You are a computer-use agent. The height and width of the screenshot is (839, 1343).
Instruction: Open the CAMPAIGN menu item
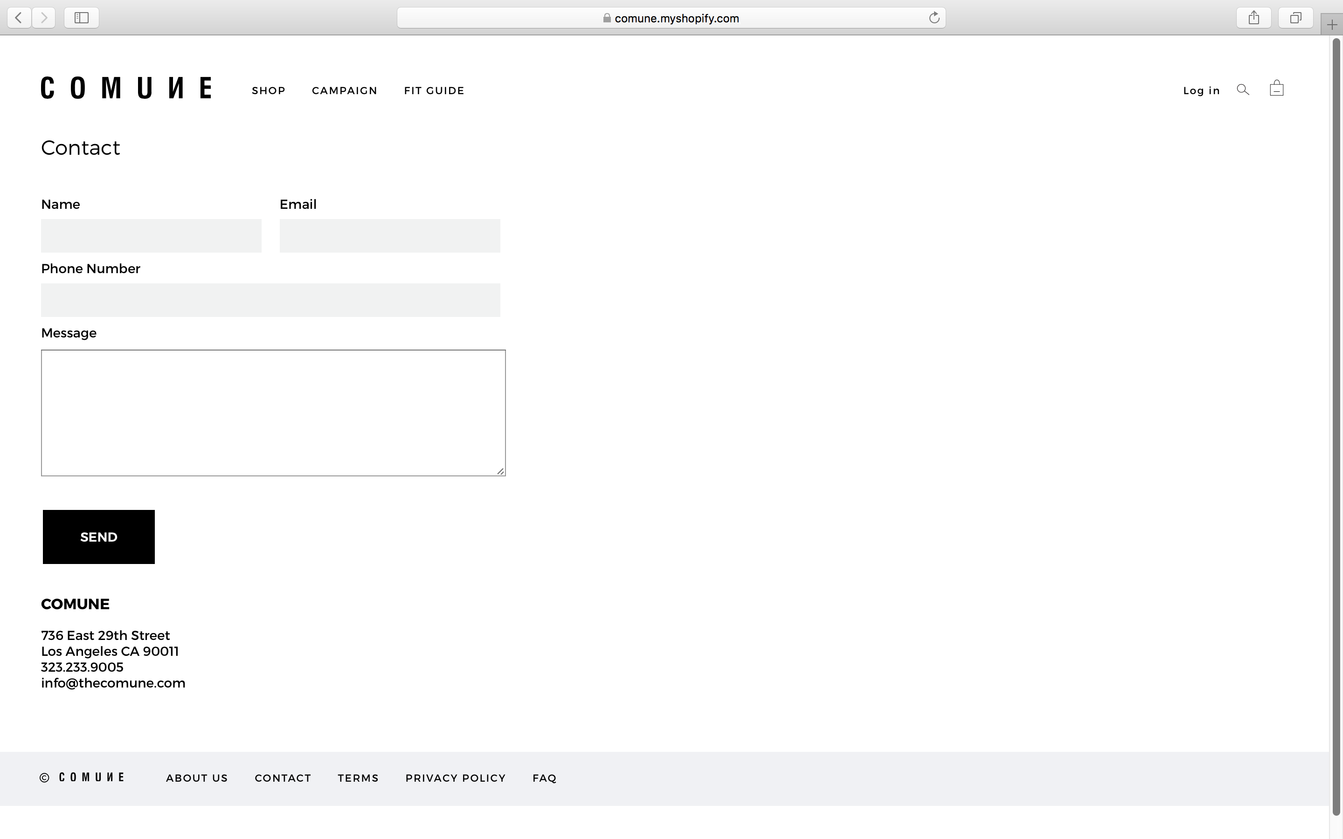coord(345,90)
